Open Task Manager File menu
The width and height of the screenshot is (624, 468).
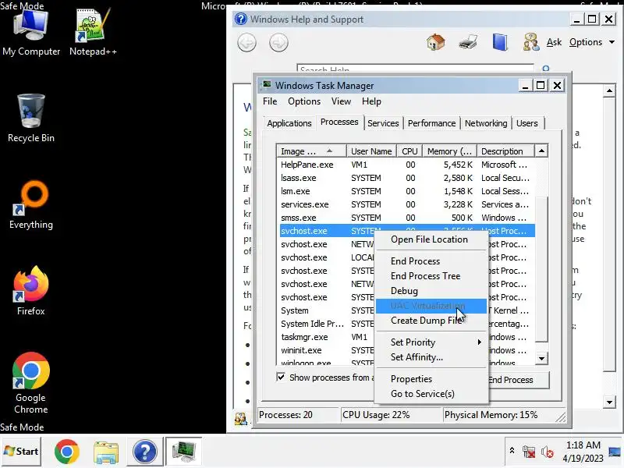[x=270, y=101]
